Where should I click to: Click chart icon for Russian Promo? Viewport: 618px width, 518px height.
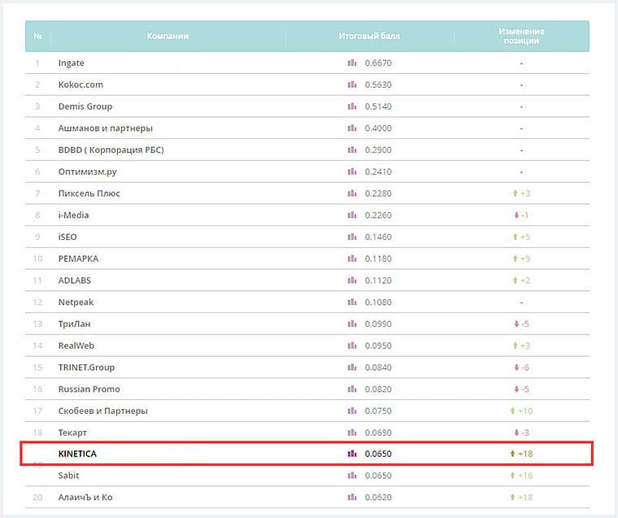click(x=352, y=389)
